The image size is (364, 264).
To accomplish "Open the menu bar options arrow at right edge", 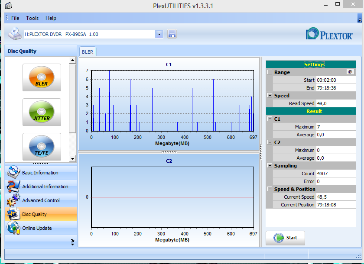I will coord(360,18).
